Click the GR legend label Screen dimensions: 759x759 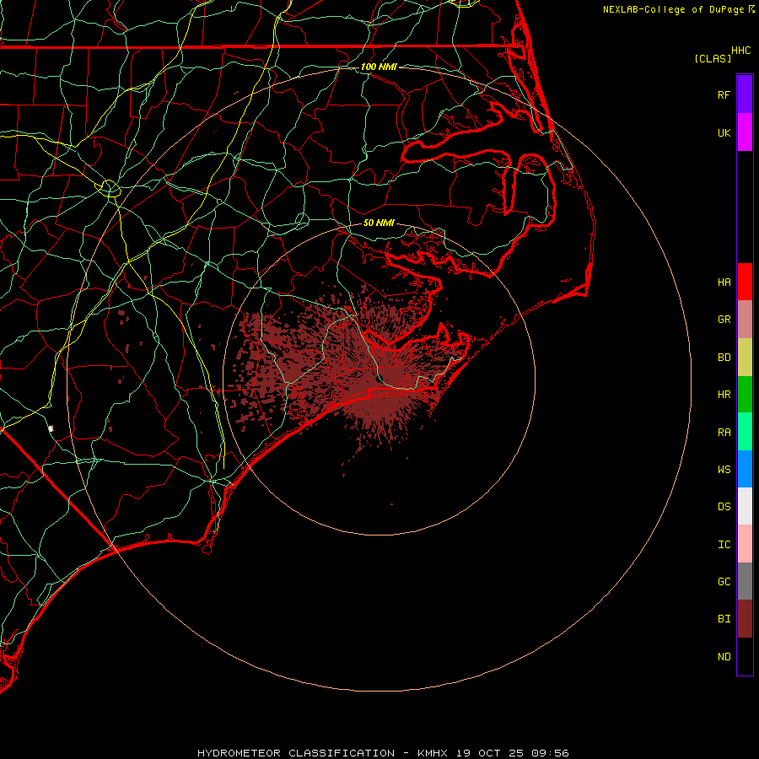(724, 320)
